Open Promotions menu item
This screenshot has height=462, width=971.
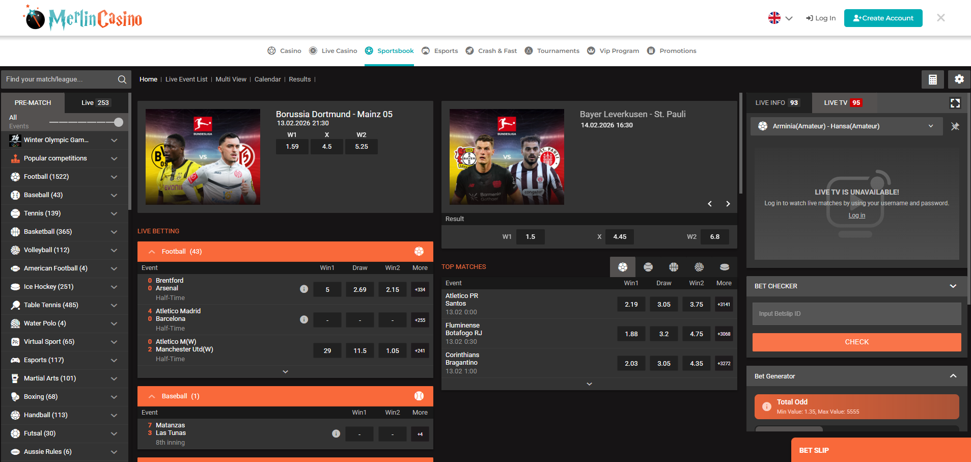point(672,51)
